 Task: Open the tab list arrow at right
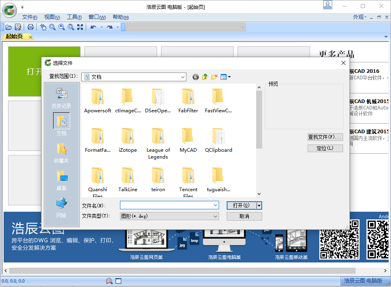386,37
